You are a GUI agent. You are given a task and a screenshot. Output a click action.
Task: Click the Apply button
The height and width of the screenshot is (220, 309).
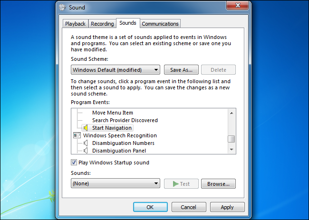pos(227,207)
